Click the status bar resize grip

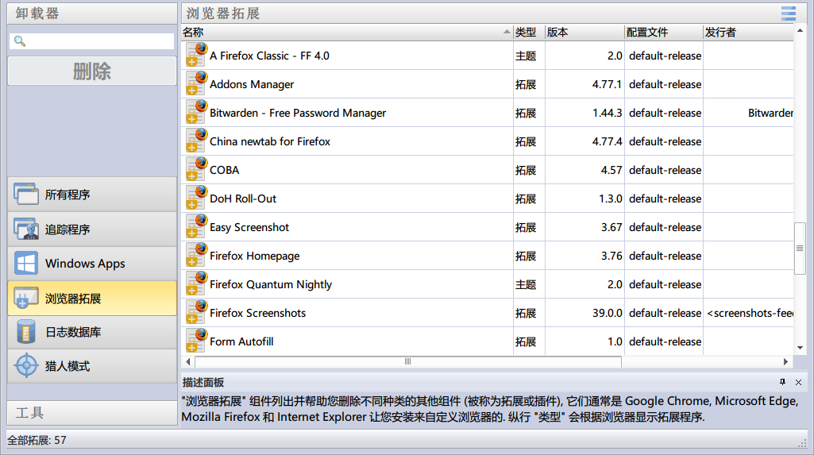tap(802, 442)
